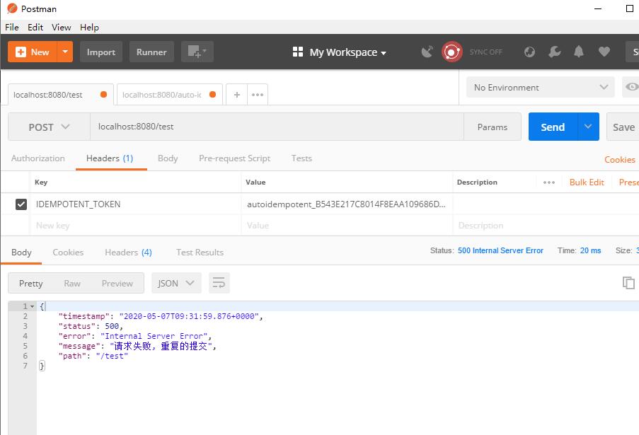Click the heart icon in toolbar
The width and height of the screenshot is (639, 435).
click(604, 52)
